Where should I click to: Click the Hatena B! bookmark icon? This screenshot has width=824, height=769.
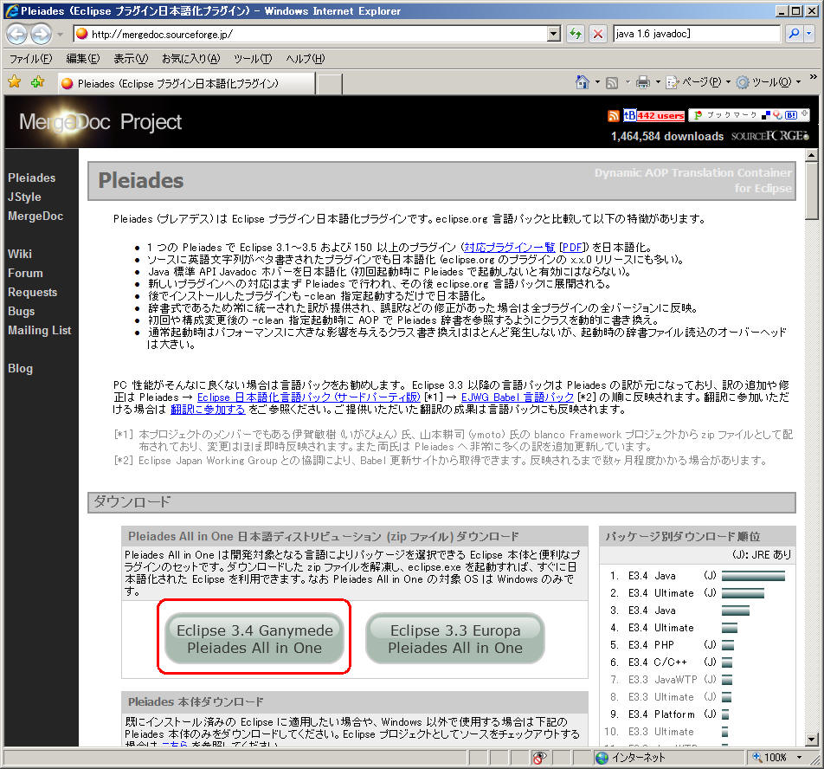(x=790, y=115)
